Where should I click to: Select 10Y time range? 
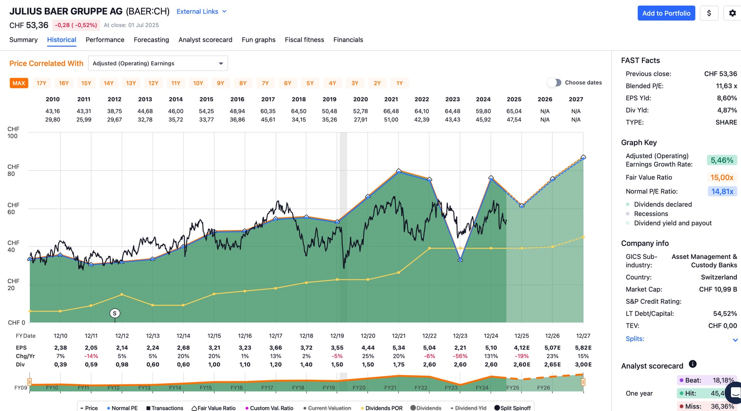point(198,83)
